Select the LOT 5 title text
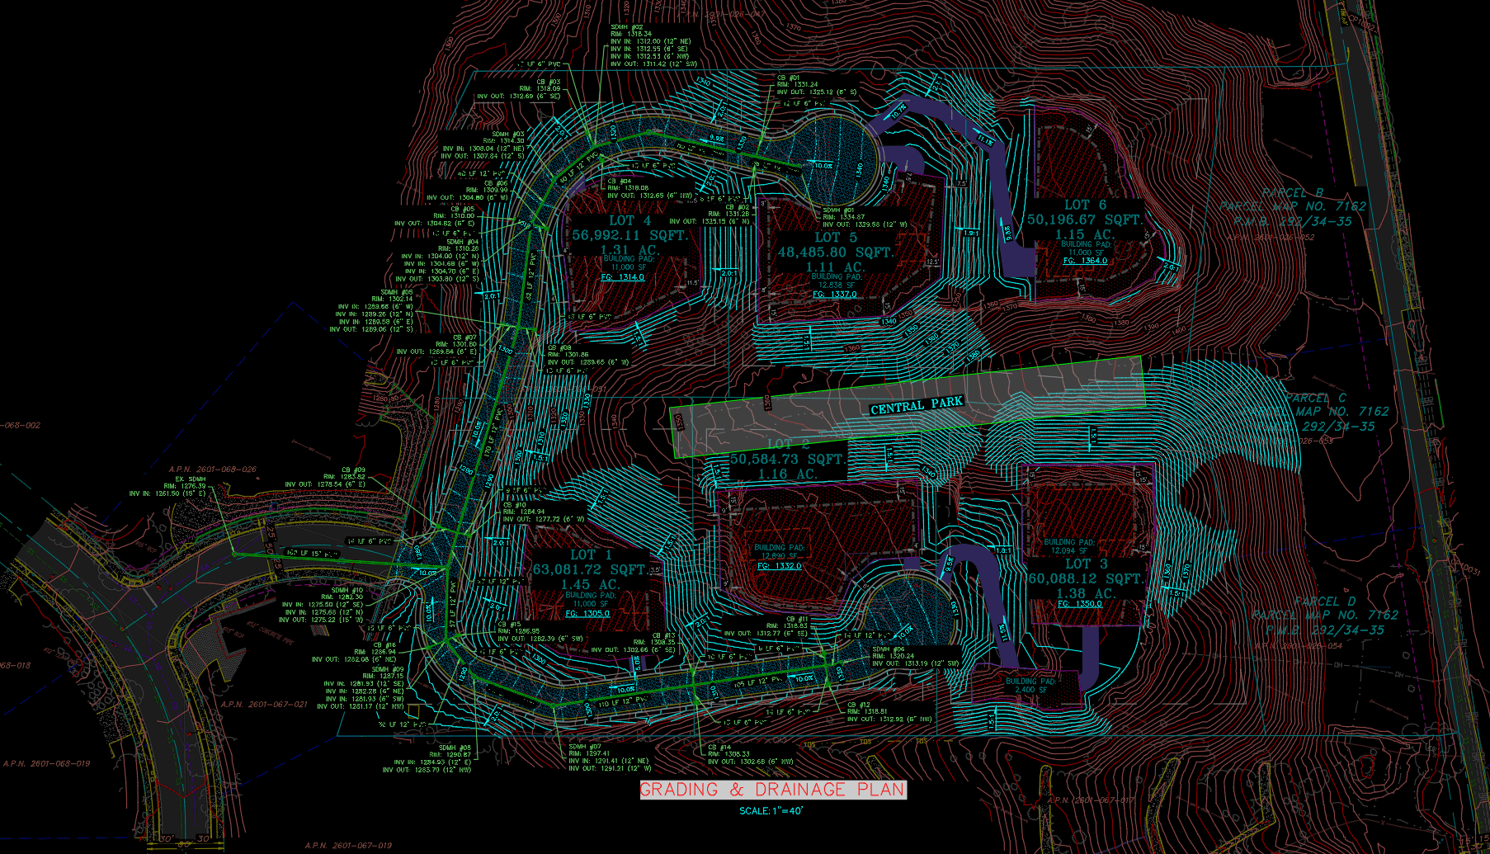Image resolution: width=1490 pixels, height=854 pixels. 836,237
